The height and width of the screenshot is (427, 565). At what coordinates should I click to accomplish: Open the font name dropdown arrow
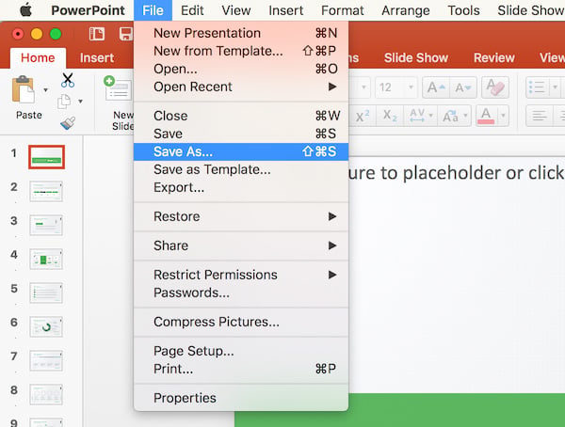[x=363, y=87]
